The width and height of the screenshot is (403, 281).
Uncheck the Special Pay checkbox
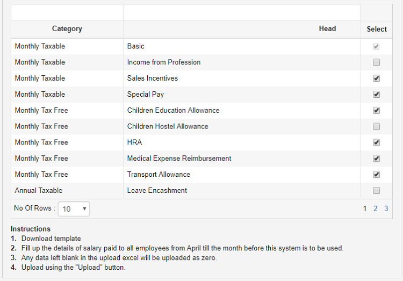[x=376, y=95]
